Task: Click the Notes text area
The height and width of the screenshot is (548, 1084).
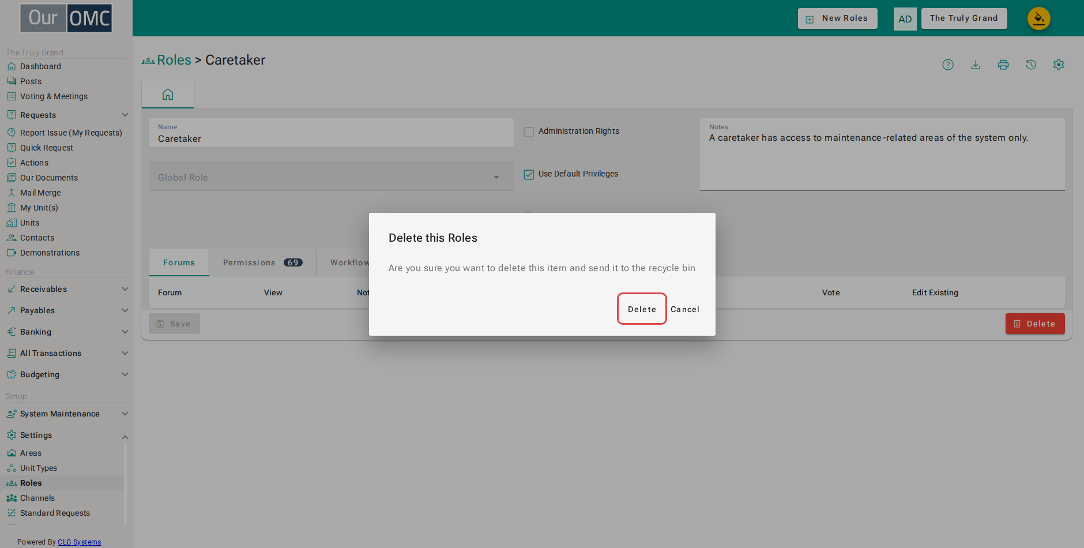Action: click(882, 155)
